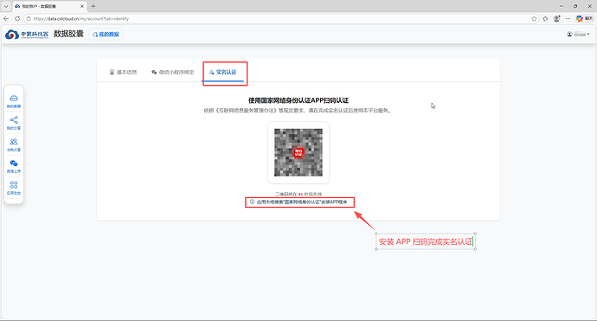Select the 实名认证 tab
The height and width of the screenshot is (321, 597).
[x=222, y=72]
